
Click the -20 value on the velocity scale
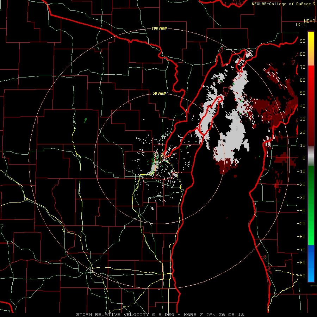[x=301, y=184]
